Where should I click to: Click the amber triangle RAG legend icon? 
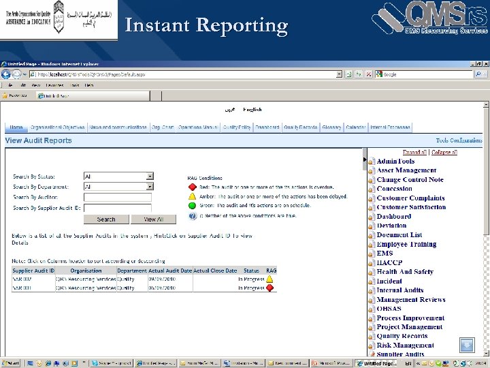click(x=192, y=196)
